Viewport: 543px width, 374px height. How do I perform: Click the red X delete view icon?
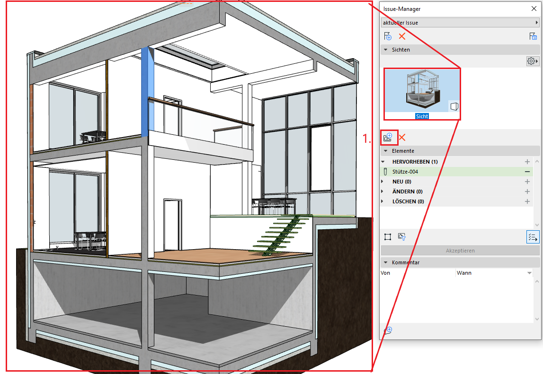point(402,137)
